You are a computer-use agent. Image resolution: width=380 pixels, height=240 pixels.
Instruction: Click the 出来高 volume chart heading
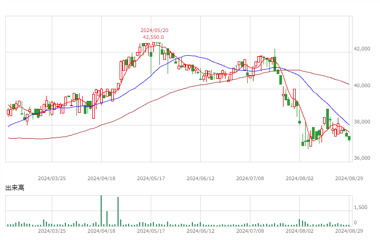coord(15,188)
